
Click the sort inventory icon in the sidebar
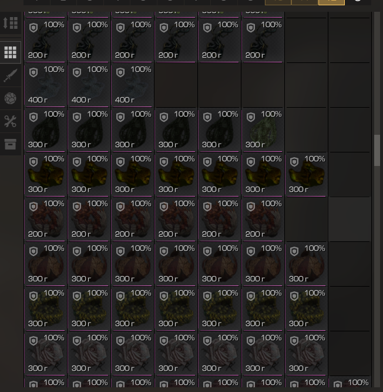coord(11,23)
